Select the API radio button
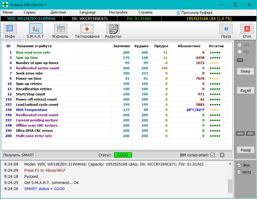The image size is (257, 199). pyautogui.click(x=239, y=45)
